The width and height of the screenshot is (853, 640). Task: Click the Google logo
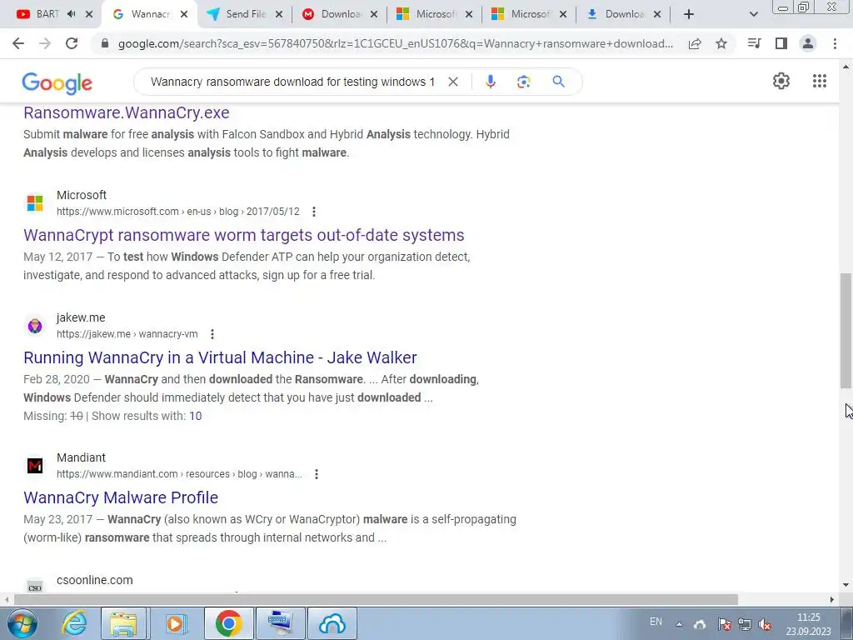[x=57, y=83]
